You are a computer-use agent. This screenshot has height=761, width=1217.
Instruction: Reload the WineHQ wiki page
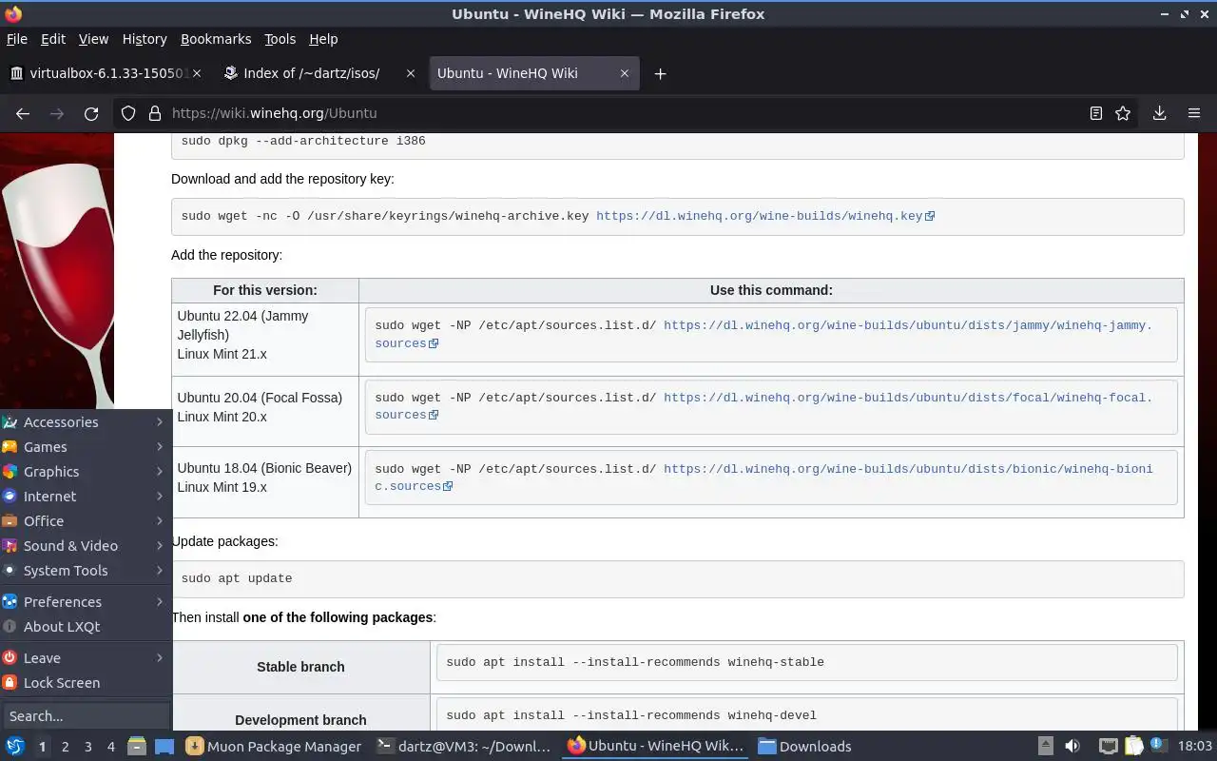coord(91,113)
